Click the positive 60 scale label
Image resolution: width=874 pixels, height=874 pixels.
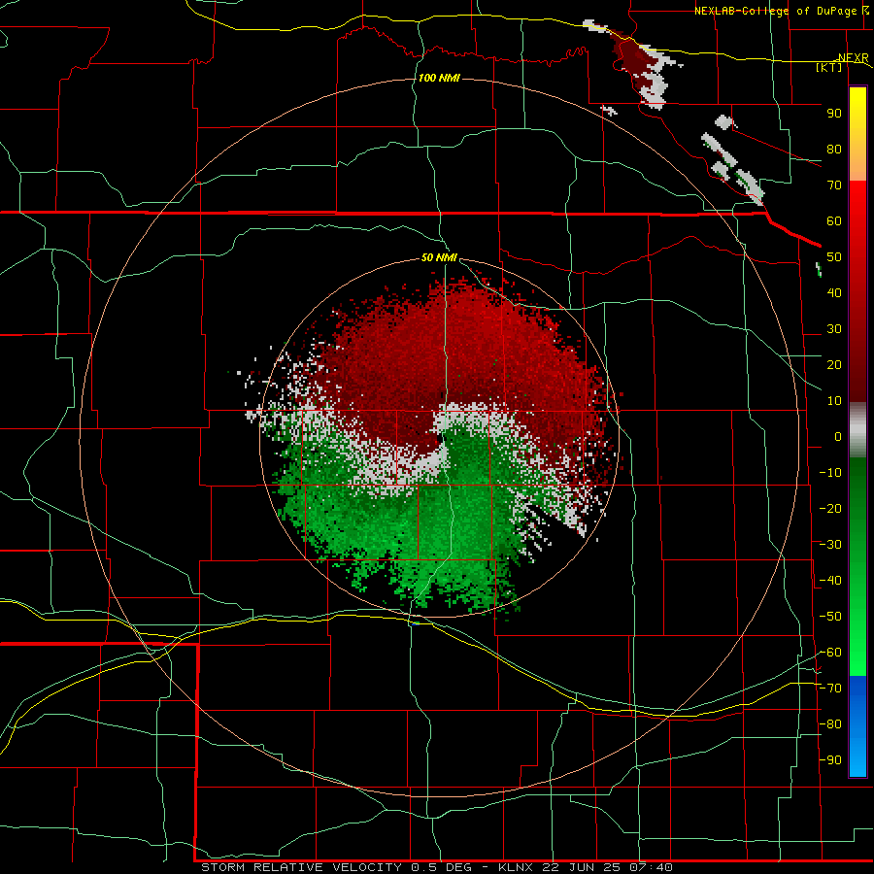(x=834, y=221)
